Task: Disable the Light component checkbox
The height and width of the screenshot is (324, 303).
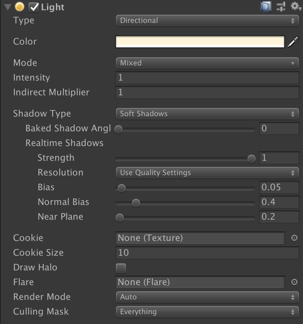Action: (33, 7)
